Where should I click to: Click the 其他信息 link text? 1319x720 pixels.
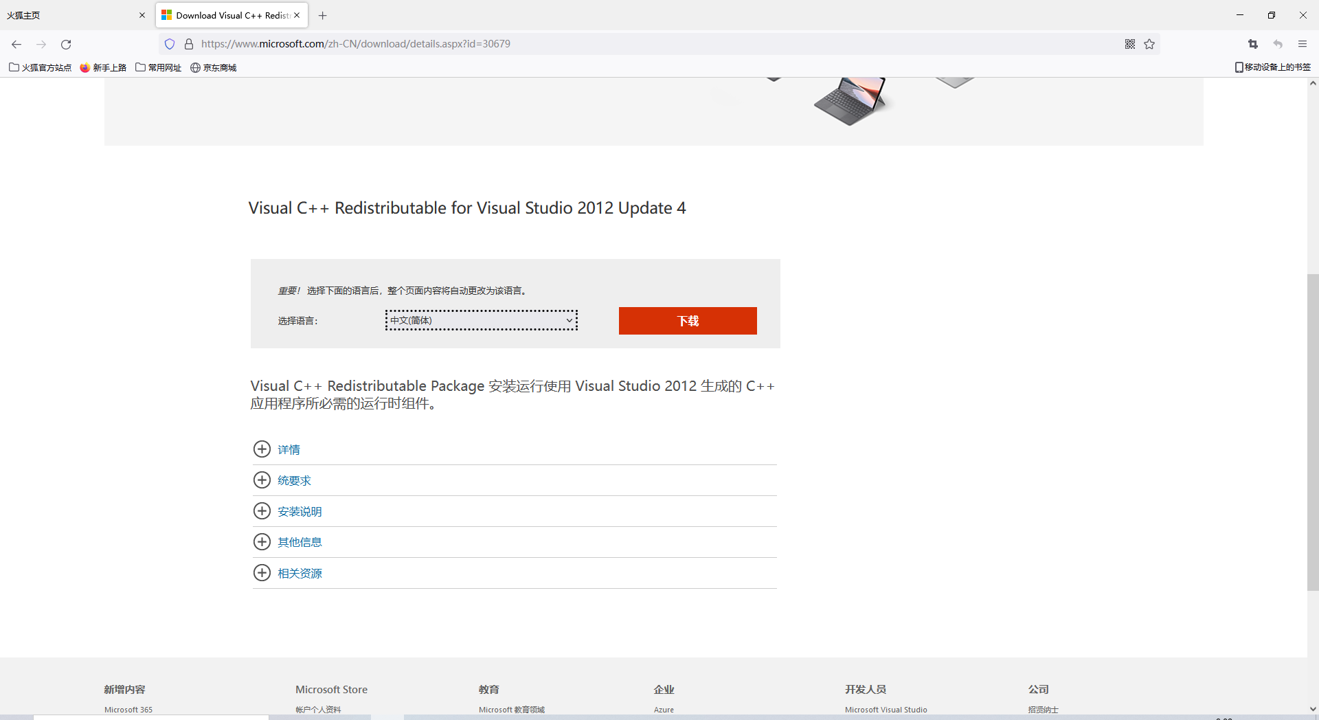click(x=300, y=542)
